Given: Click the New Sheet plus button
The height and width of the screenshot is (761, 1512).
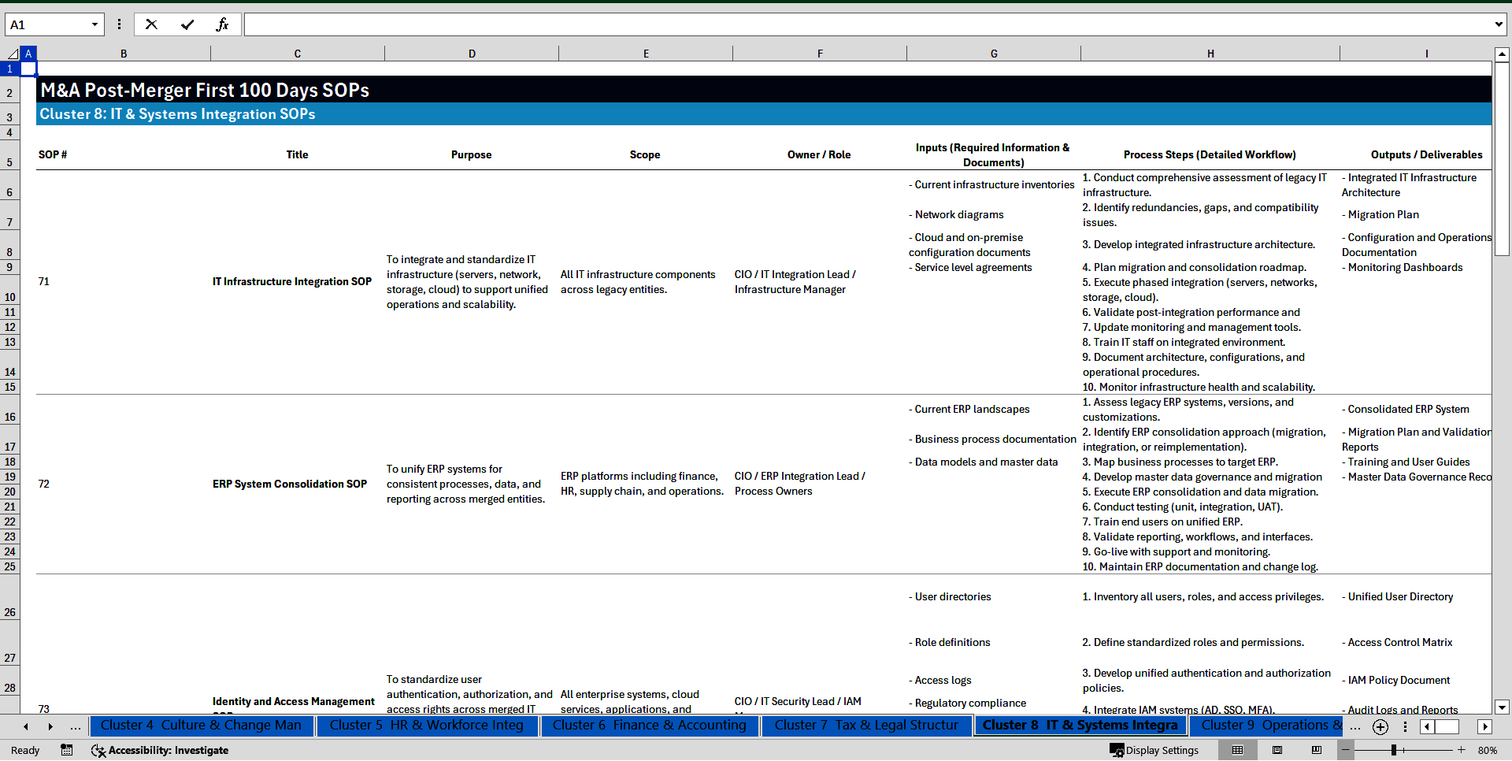Looking at the screenshot, I should tap(1380, 727).
